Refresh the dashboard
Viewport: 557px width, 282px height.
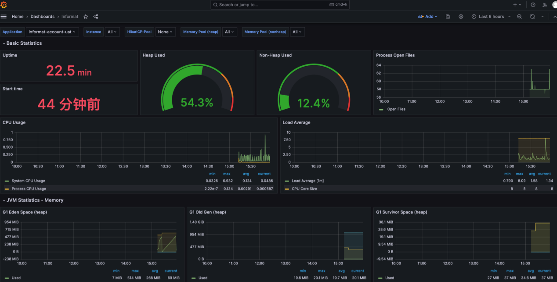[x=532, y=17]
